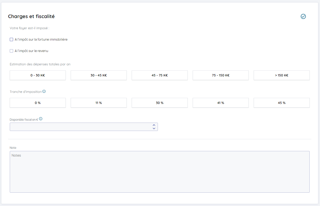Click info icon beside Tranche d'imposition

[x=44, y=91]
